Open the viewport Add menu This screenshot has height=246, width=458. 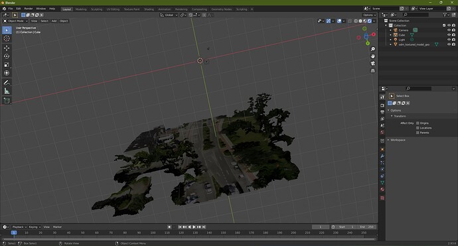pyautogui.click(x=54, y=21)
